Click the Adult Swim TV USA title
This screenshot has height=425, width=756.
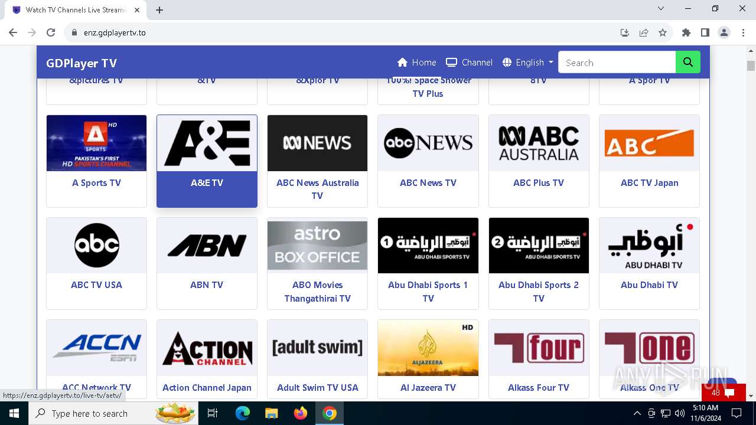(317, 388)
